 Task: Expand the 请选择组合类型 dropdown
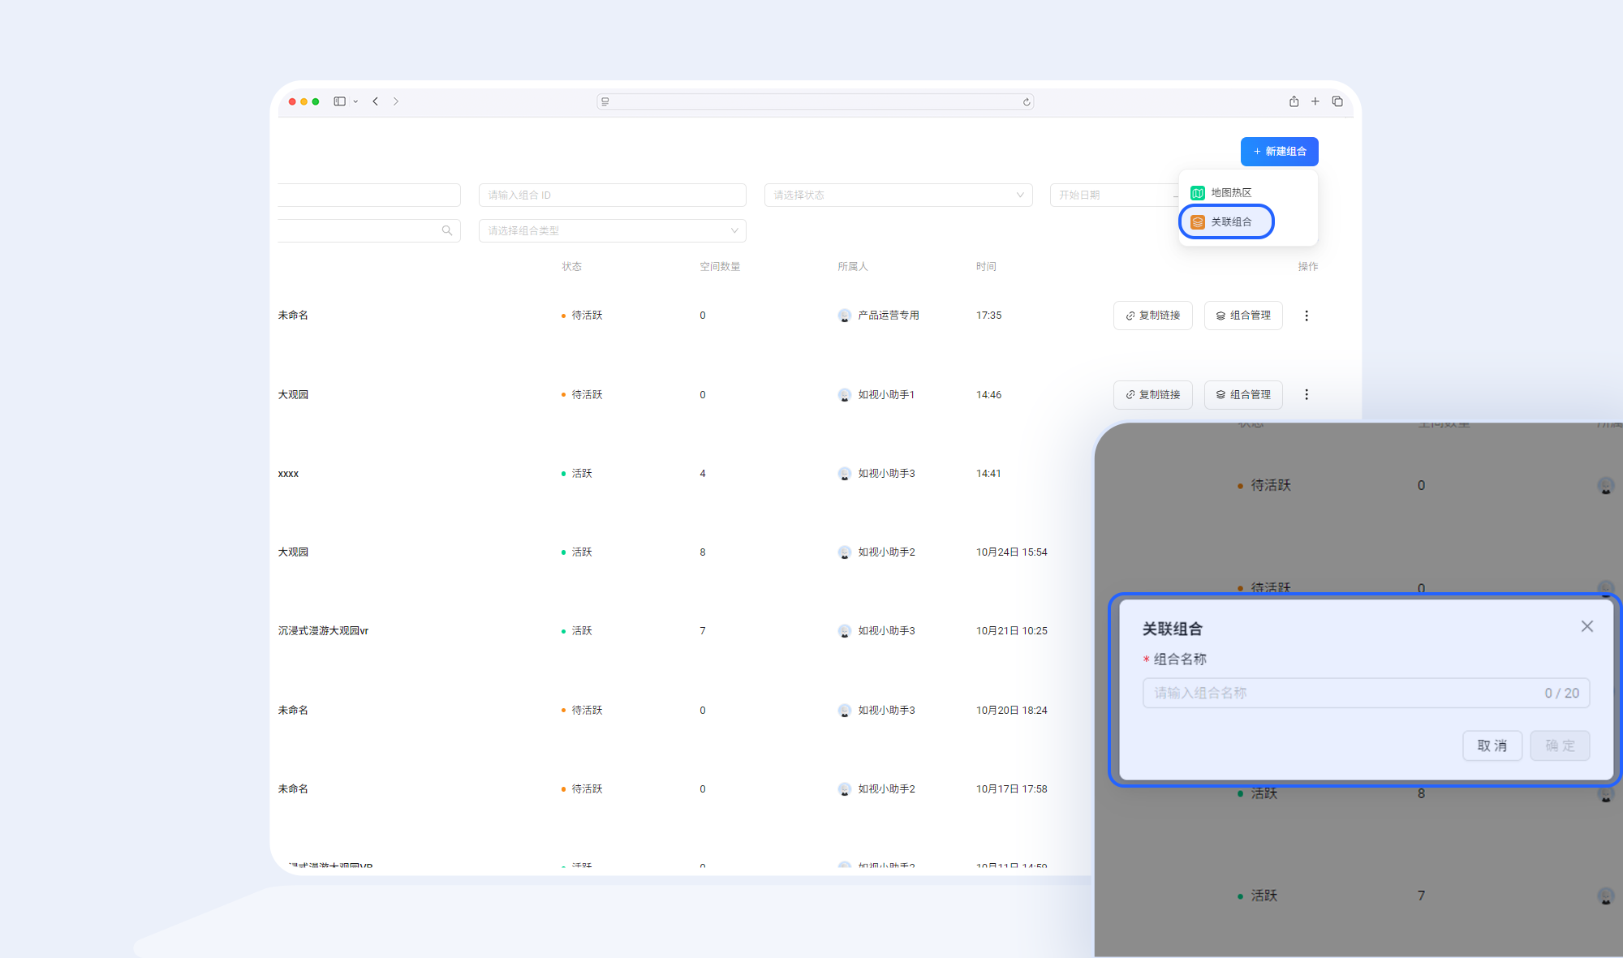pyautogui.click(x=612, y=230)
